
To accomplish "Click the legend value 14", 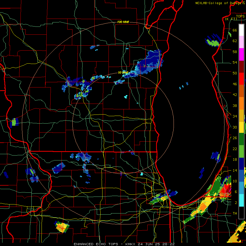I will tap(235, 170).
